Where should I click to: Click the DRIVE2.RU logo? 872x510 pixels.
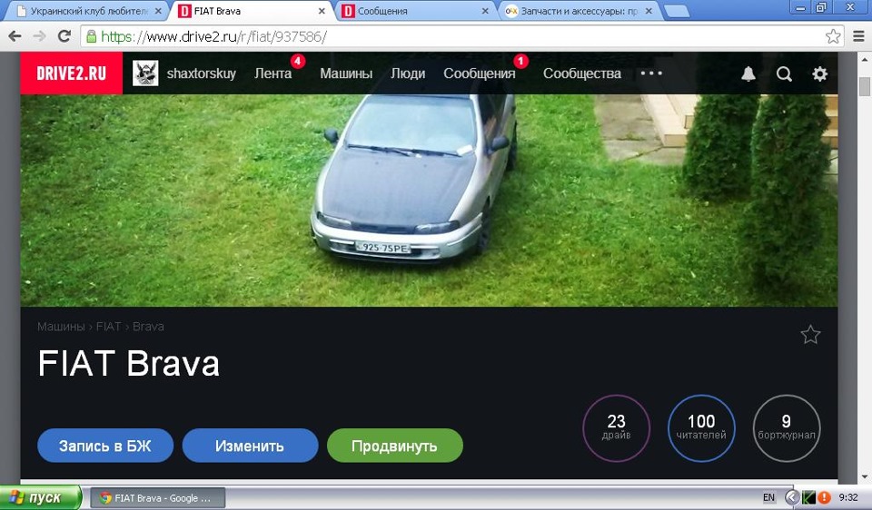point(71,74)
